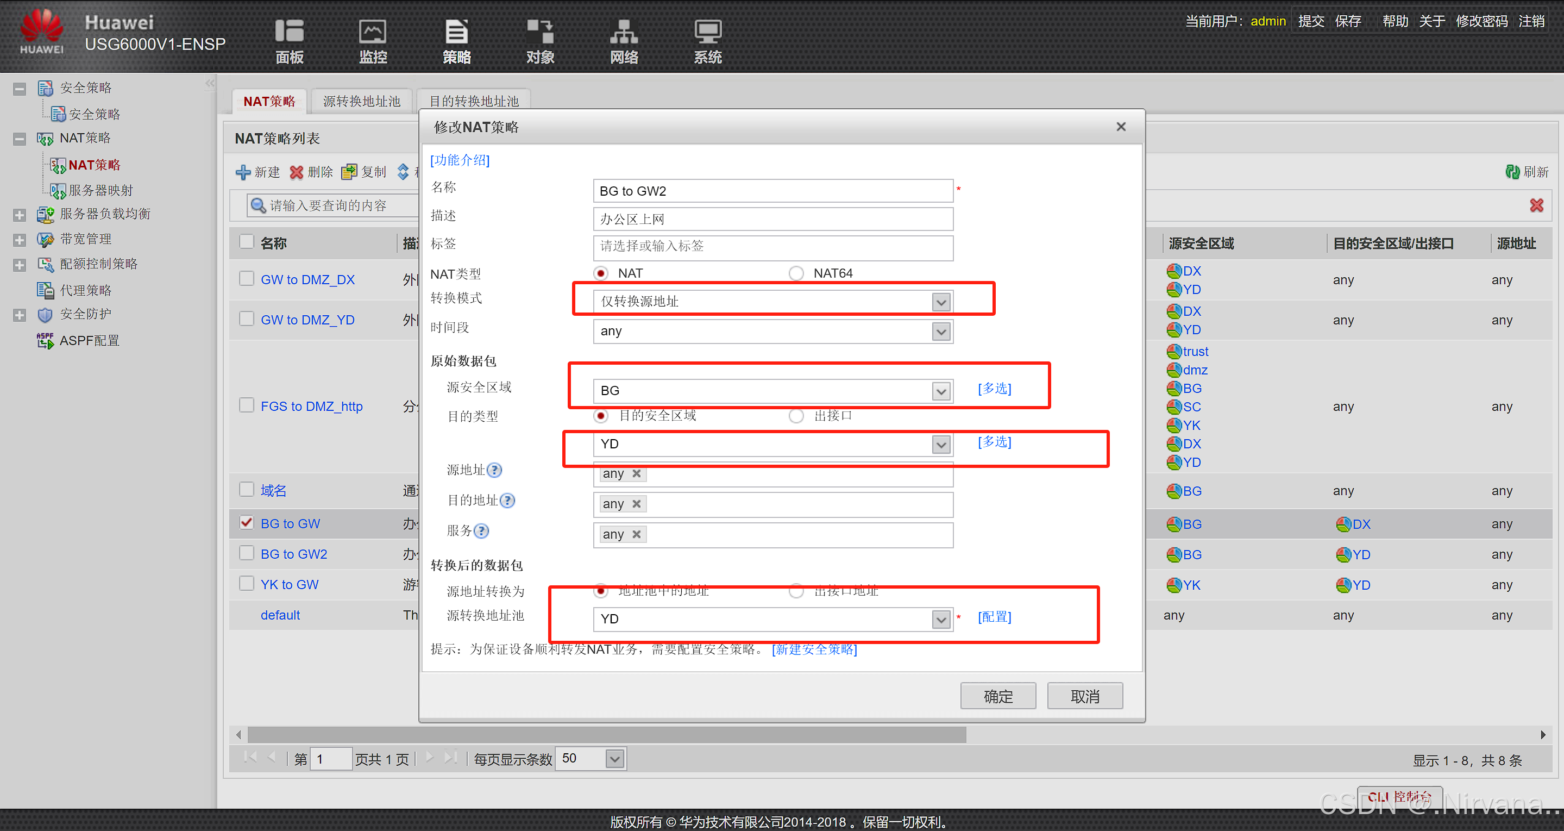Collapse the 安全策略 tree node
1564x831 pixels.
20,89
